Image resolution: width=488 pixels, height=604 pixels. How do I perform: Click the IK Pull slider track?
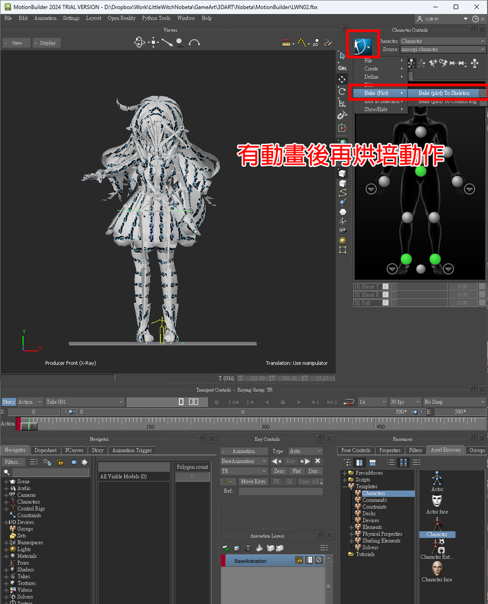(419, 303)
